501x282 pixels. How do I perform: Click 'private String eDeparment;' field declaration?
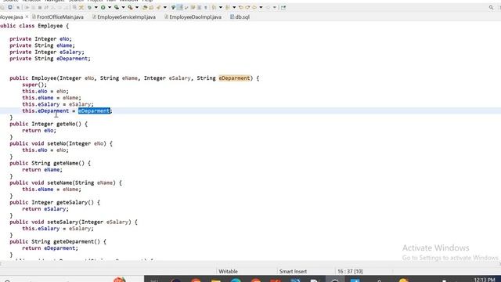coord(50,59)
